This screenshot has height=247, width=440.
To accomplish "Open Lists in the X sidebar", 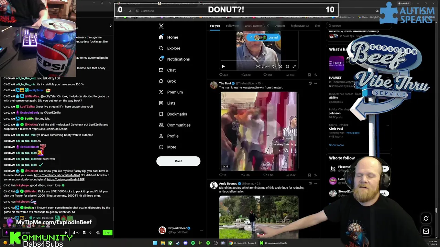I will point(167,103).
